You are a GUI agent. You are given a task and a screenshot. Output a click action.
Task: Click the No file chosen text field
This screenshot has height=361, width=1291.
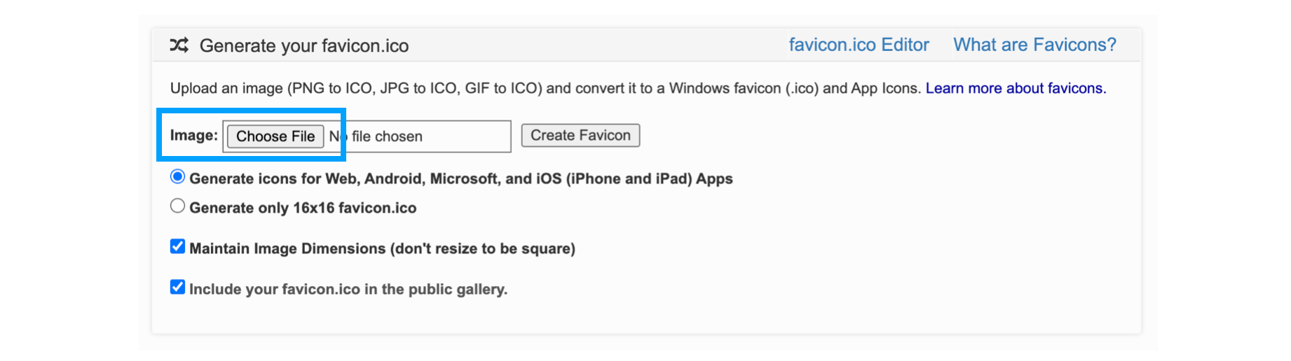(x=367, y=136)
